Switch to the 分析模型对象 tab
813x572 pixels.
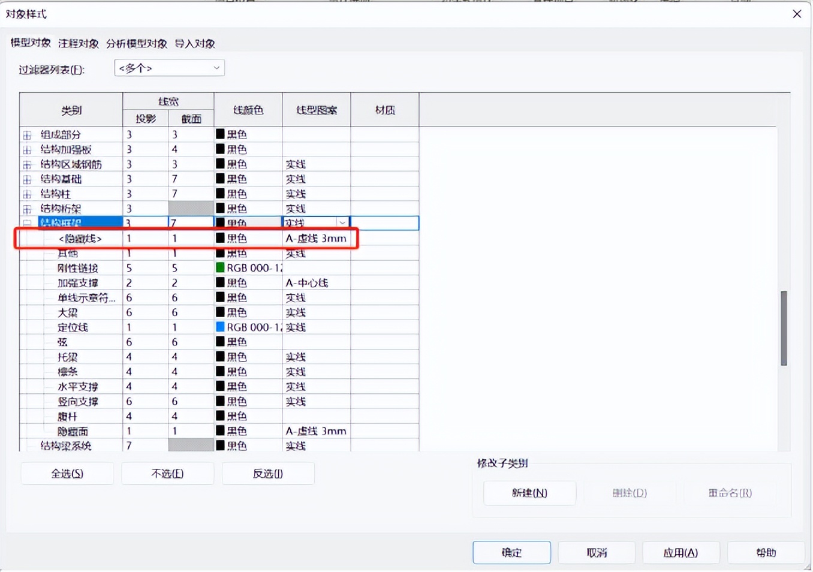[137, 43]
